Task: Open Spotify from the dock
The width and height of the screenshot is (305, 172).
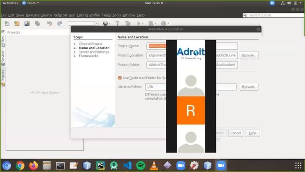Action: tap(141, 166)
